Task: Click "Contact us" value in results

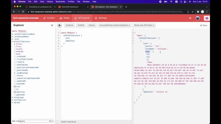Action: [x=162, y=92]
